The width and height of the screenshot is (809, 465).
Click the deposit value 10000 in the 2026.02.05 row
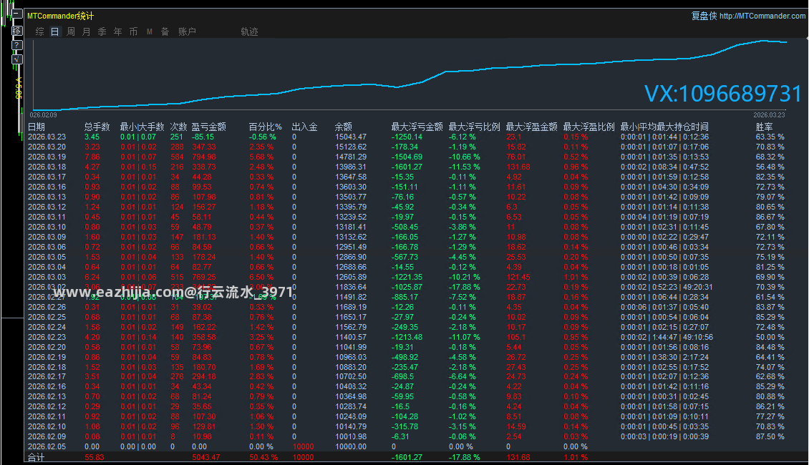pos(304,447)
